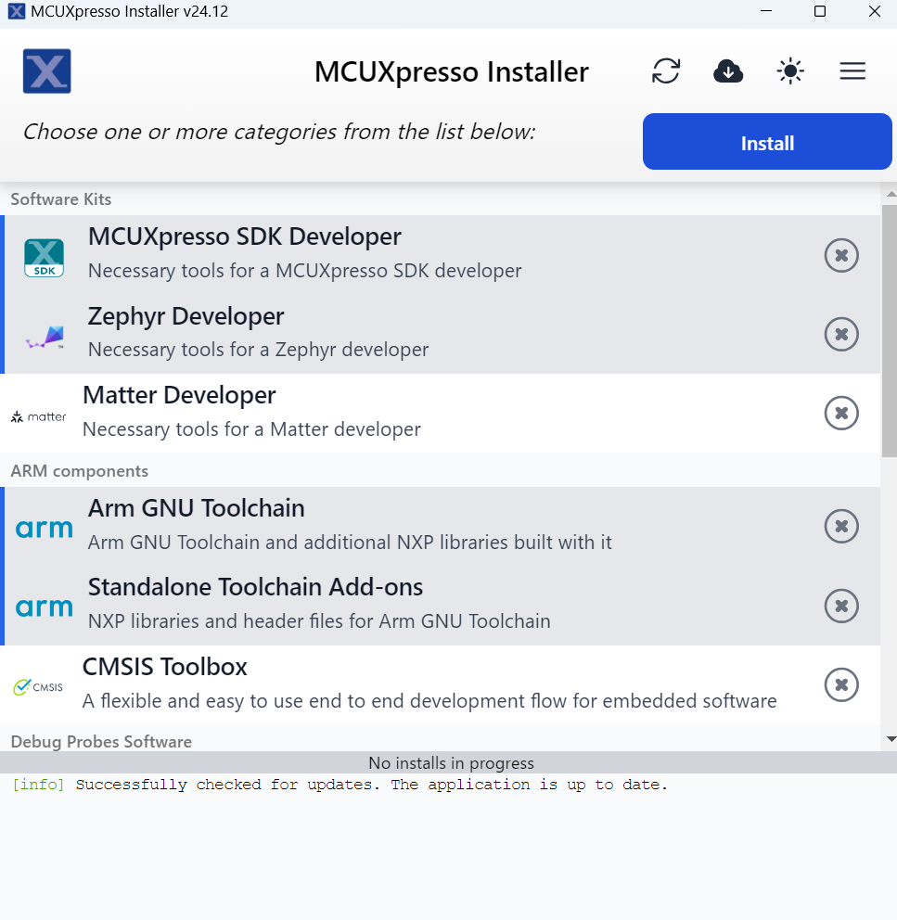Select the Standalone Toolchain Add-ons title

pos(255,587)
